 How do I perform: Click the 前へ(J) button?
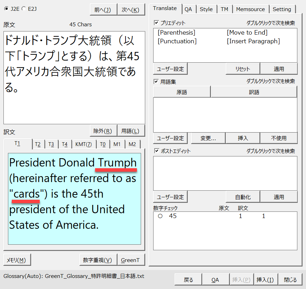[103, 10]
